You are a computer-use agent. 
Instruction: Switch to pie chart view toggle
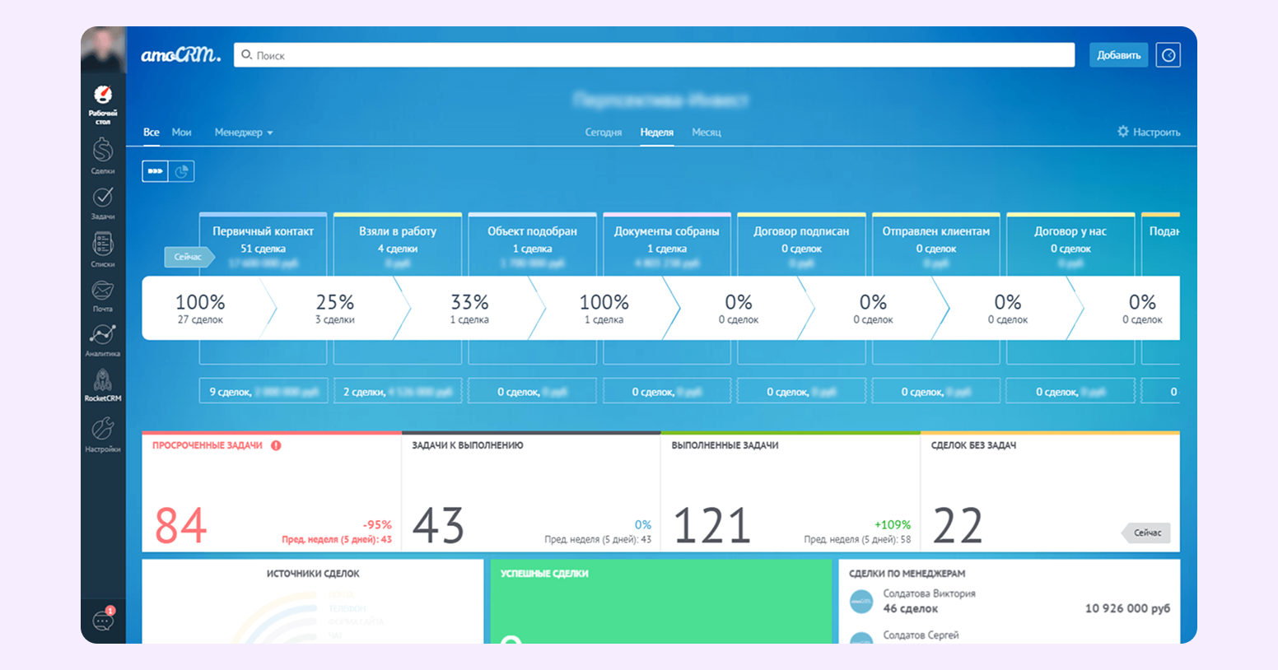point(181,171)
